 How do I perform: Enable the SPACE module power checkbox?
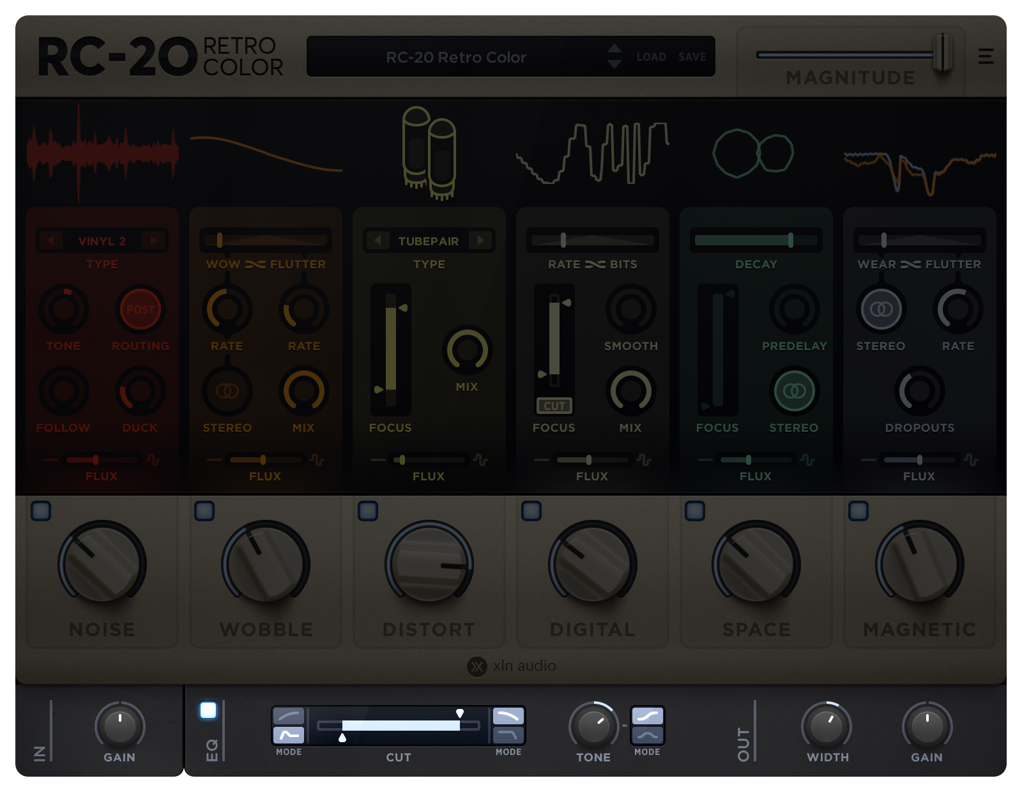pos(695,511)
